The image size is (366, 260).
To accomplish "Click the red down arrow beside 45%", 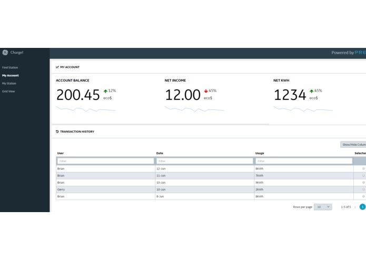I will click(x=206, y=91).
